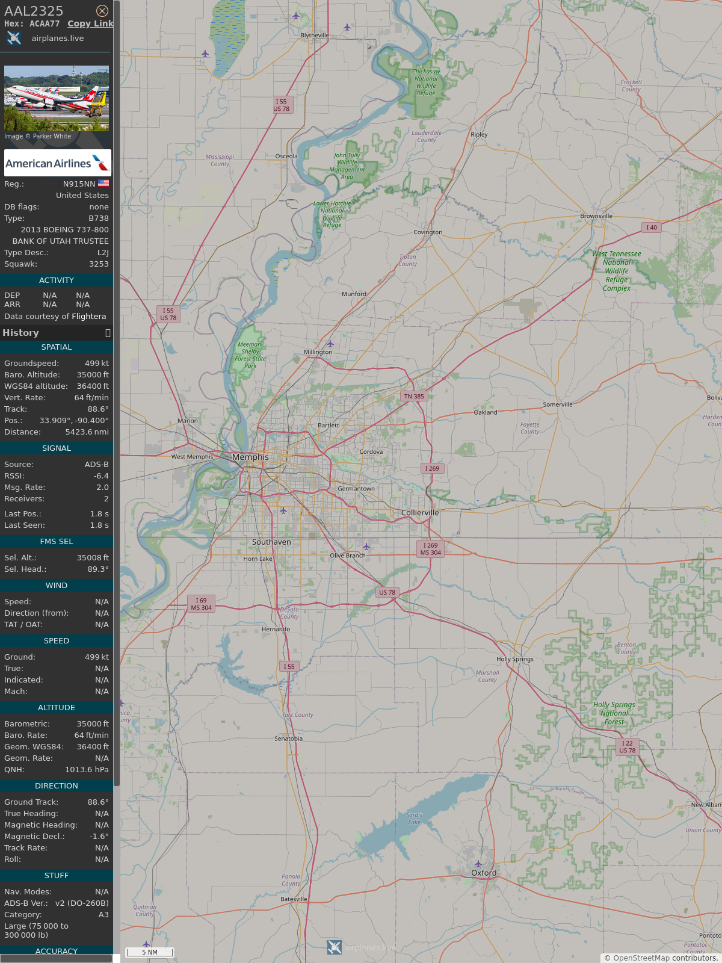Select the STUFF section header
722x963 pixels.
(57, 876)
